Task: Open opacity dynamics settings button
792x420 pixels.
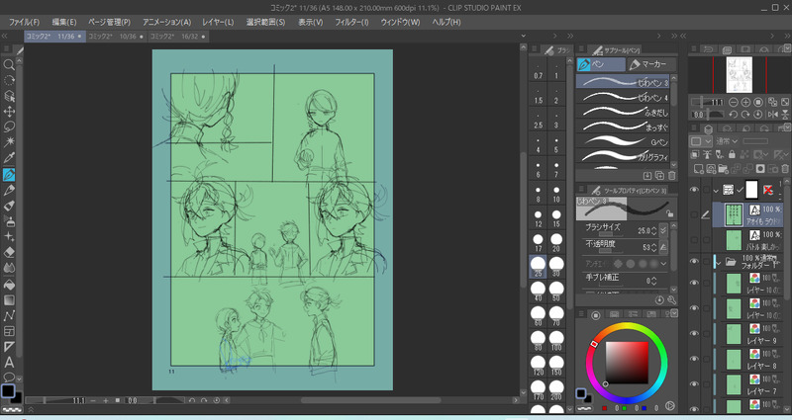Action: tap(663, 247)
